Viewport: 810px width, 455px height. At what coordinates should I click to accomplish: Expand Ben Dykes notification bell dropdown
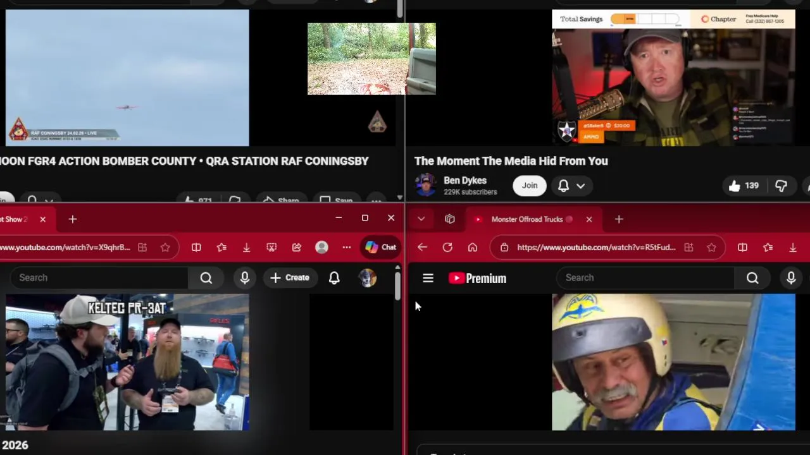pos(580,185)
